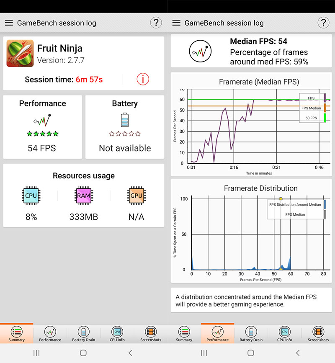Tap the N/A GPU value

tap(137, 217)
